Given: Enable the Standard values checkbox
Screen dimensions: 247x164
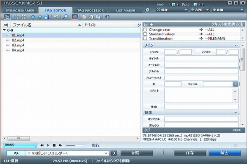Looking at the screenshot, I should (145, 34).
